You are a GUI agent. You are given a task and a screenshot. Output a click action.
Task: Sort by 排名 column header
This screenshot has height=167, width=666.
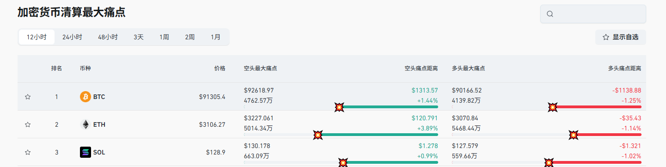(x=56, y=68)
